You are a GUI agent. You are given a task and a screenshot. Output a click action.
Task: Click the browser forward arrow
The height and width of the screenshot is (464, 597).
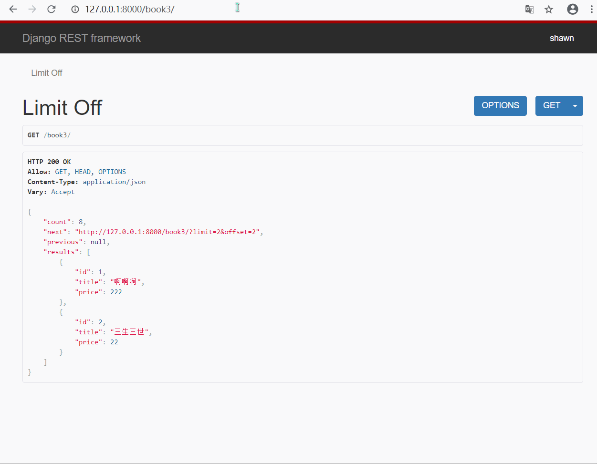pos(32,9)
